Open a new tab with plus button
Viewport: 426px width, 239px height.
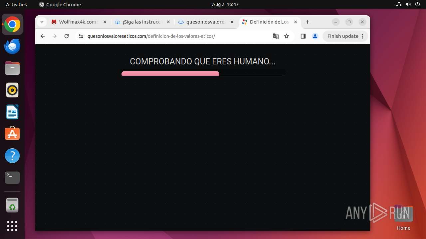pyautogui.click(x=308, y=22)
